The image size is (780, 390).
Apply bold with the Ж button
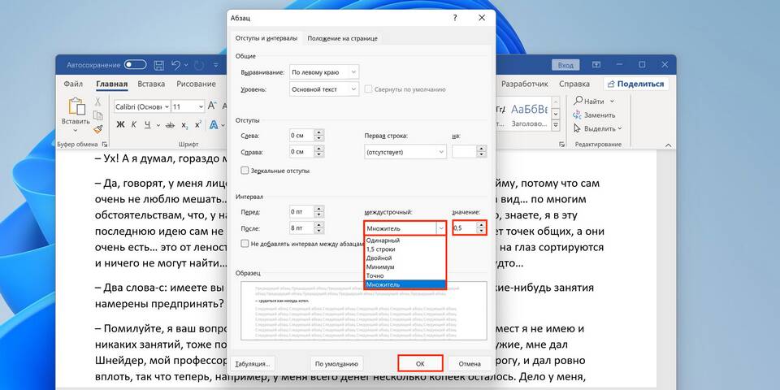pyautogui.click(x=120, y=124)
